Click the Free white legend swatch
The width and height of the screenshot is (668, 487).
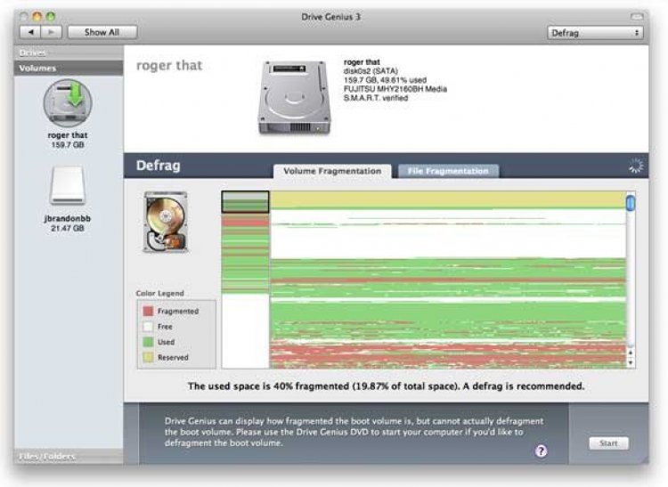(x=148, y=327)
